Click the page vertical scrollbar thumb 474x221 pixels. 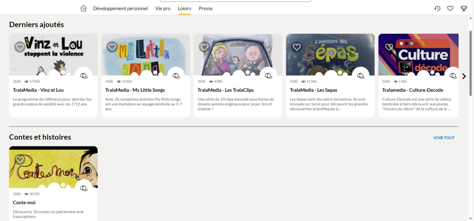click(x=470, y=64)
